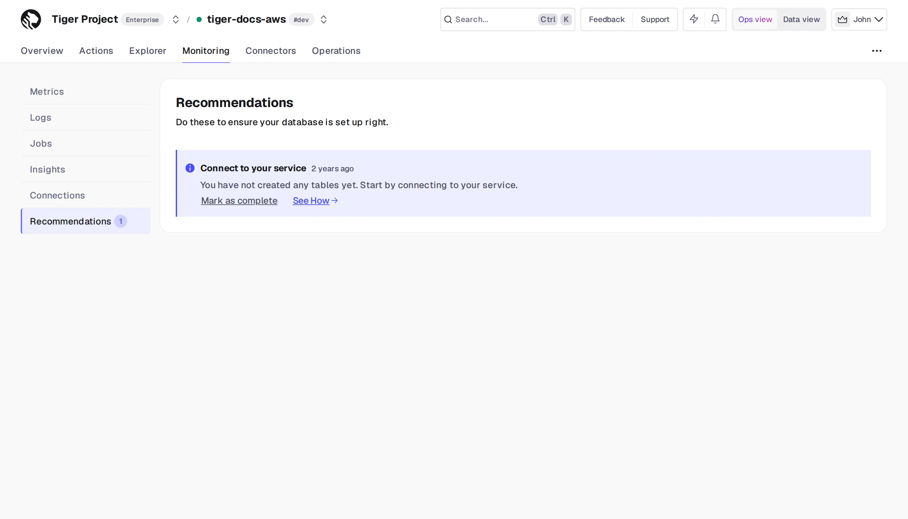The image size is (908, 519).
Task: Click the crown icon beside John
Action: tap(842, 19)
